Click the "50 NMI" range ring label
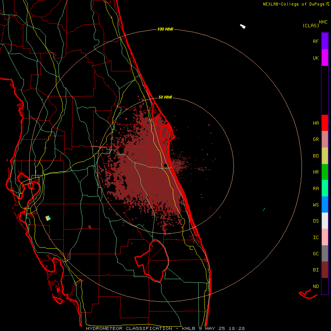The height and width of the screenshot is (331, 331). [165, 97]
